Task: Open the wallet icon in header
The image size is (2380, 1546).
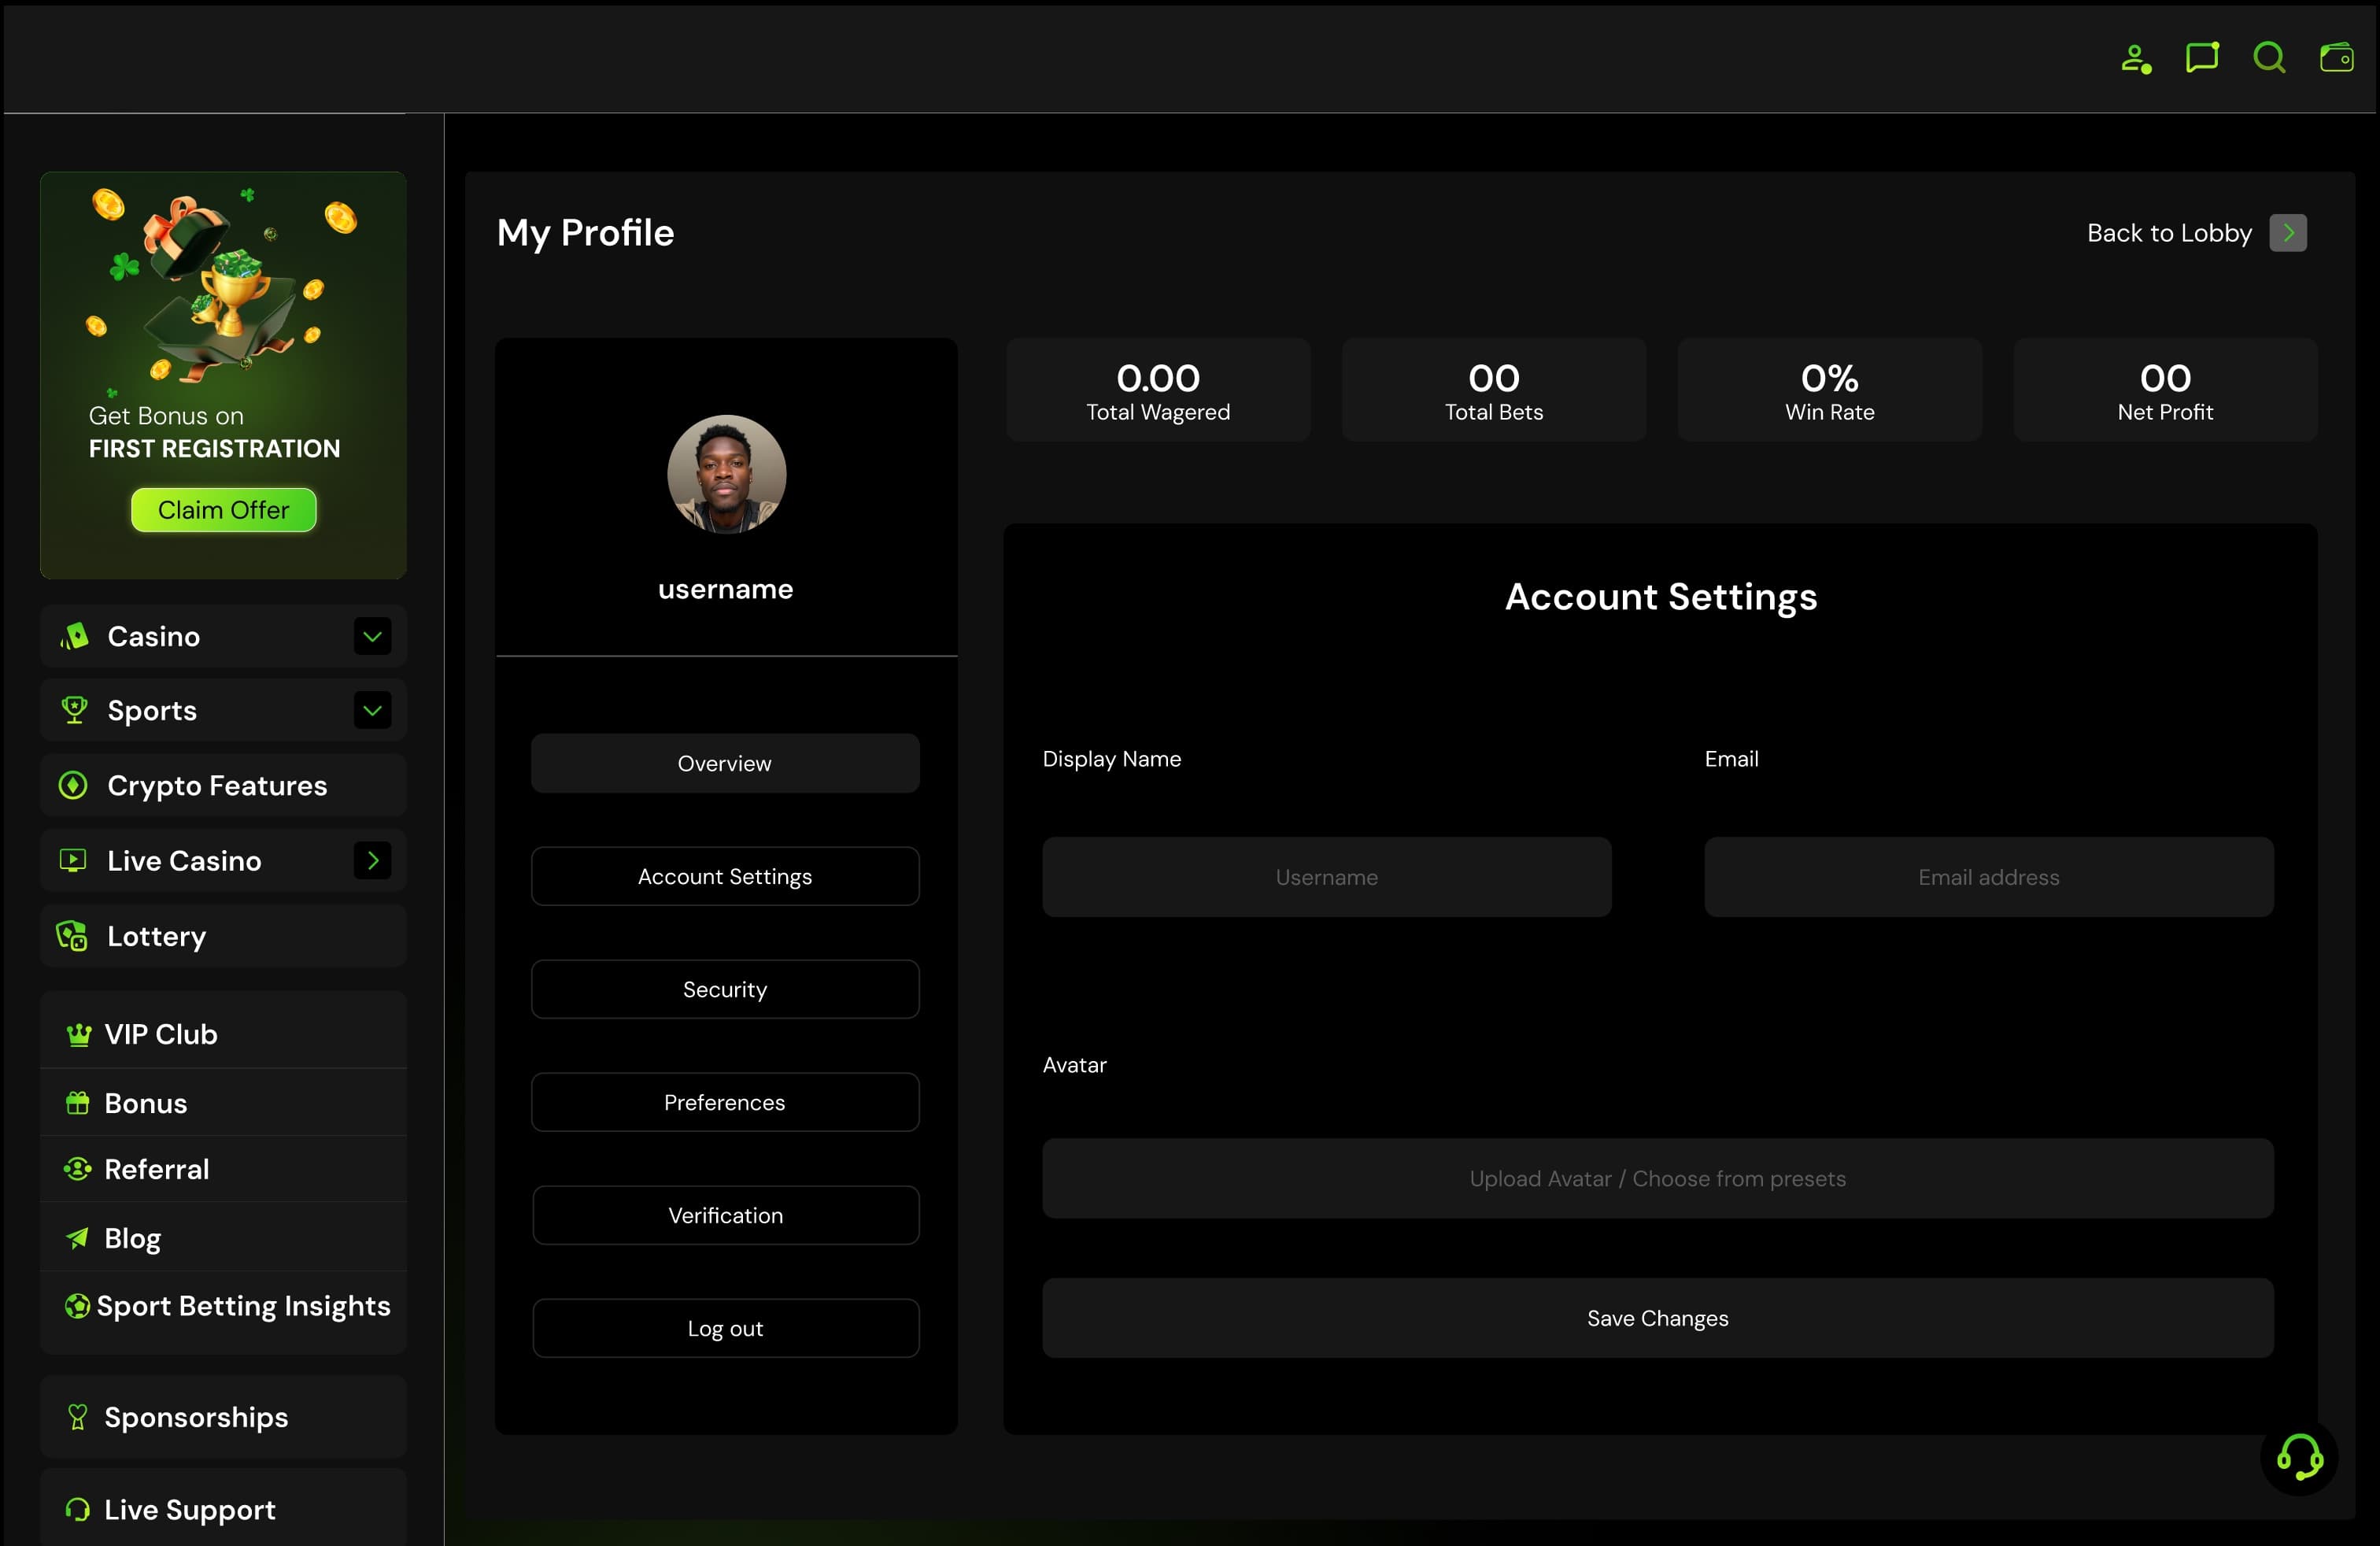Action: 2336,57
